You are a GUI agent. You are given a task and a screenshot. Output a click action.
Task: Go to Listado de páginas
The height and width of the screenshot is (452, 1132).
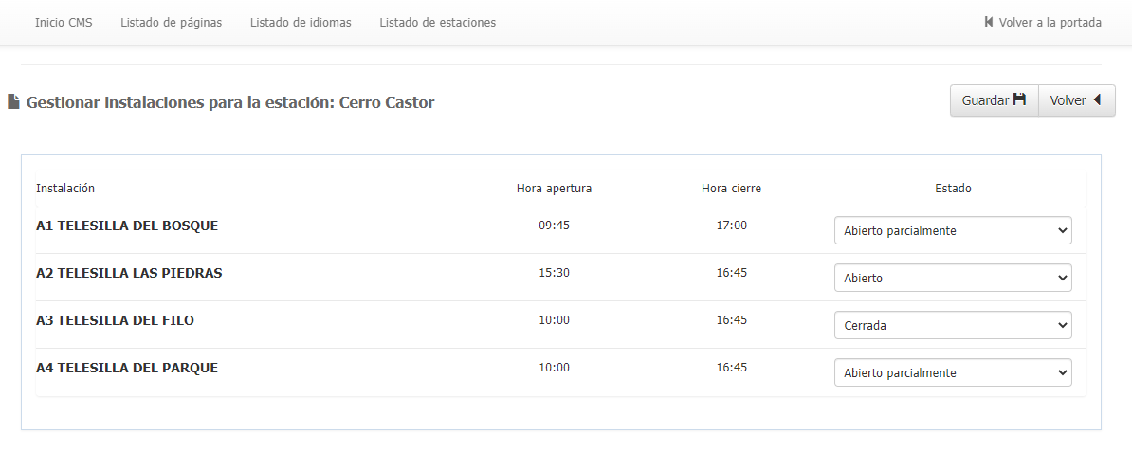click(171, 23)
